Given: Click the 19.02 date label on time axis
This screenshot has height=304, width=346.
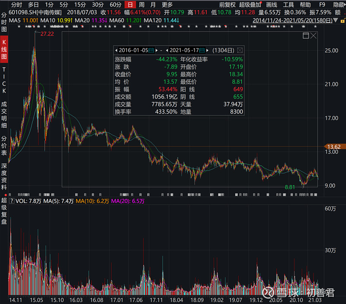Looking at the screenshot, I should point(217,300).
